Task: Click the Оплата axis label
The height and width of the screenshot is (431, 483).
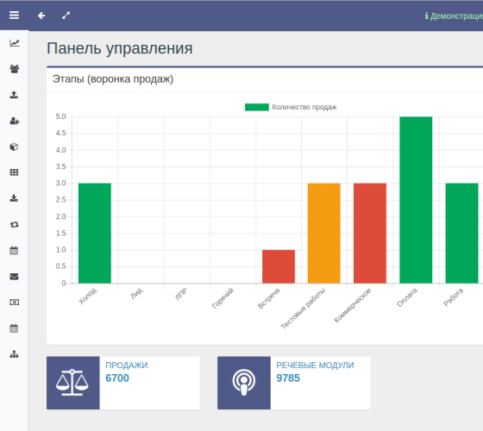Action: [407, 297]
